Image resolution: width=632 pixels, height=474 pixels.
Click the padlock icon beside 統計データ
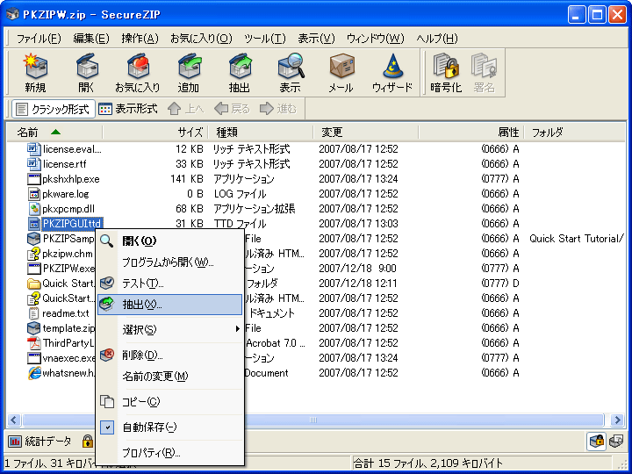coord(87,442)
